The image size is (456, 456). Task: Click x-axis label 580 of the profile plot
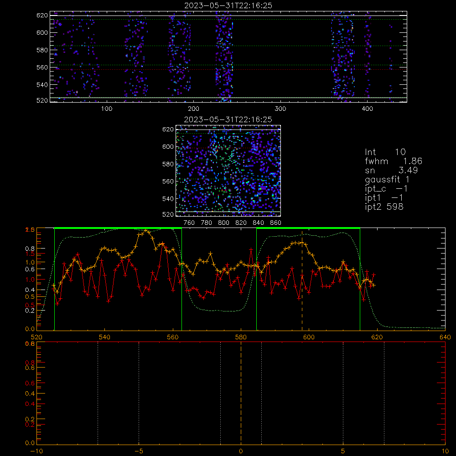click(241, 337)
